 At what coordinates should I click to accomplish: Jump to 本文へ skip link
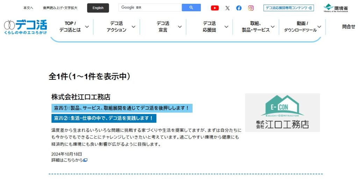[x=28, y=8]
